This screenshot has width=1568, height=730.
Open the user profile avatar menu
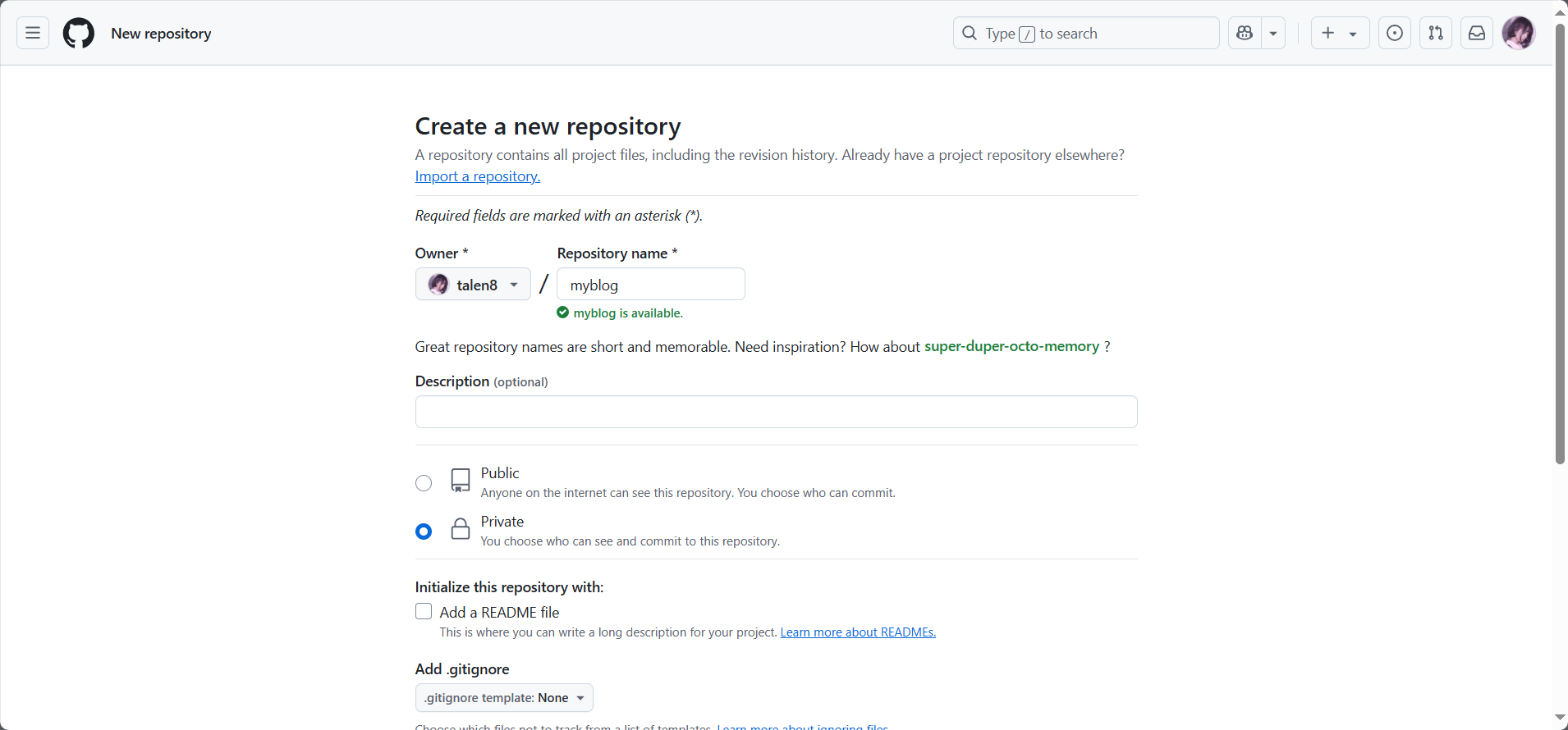1518,33
